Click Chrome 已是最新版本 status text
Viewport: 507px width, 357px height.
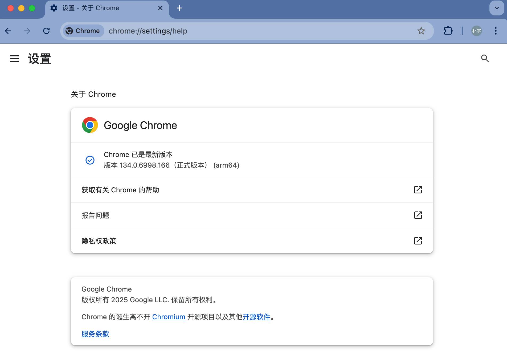tap(138, 155)
